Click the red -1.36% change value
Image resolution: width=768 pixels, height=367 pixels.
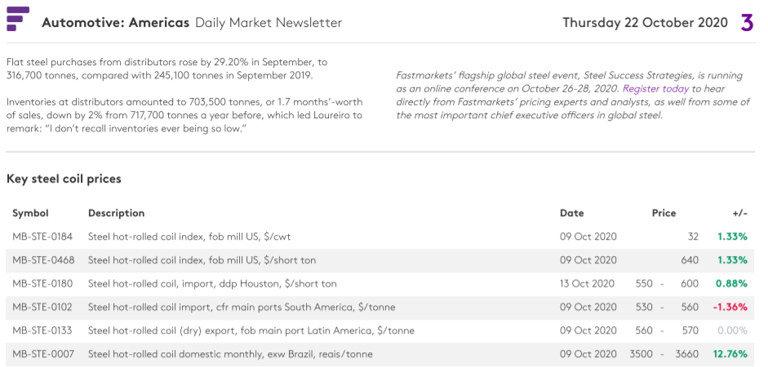730,307
